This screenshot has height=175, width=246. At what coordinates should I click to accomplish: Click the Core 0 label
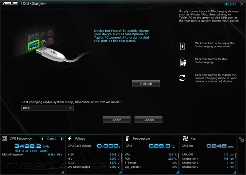tap(52, 139)
